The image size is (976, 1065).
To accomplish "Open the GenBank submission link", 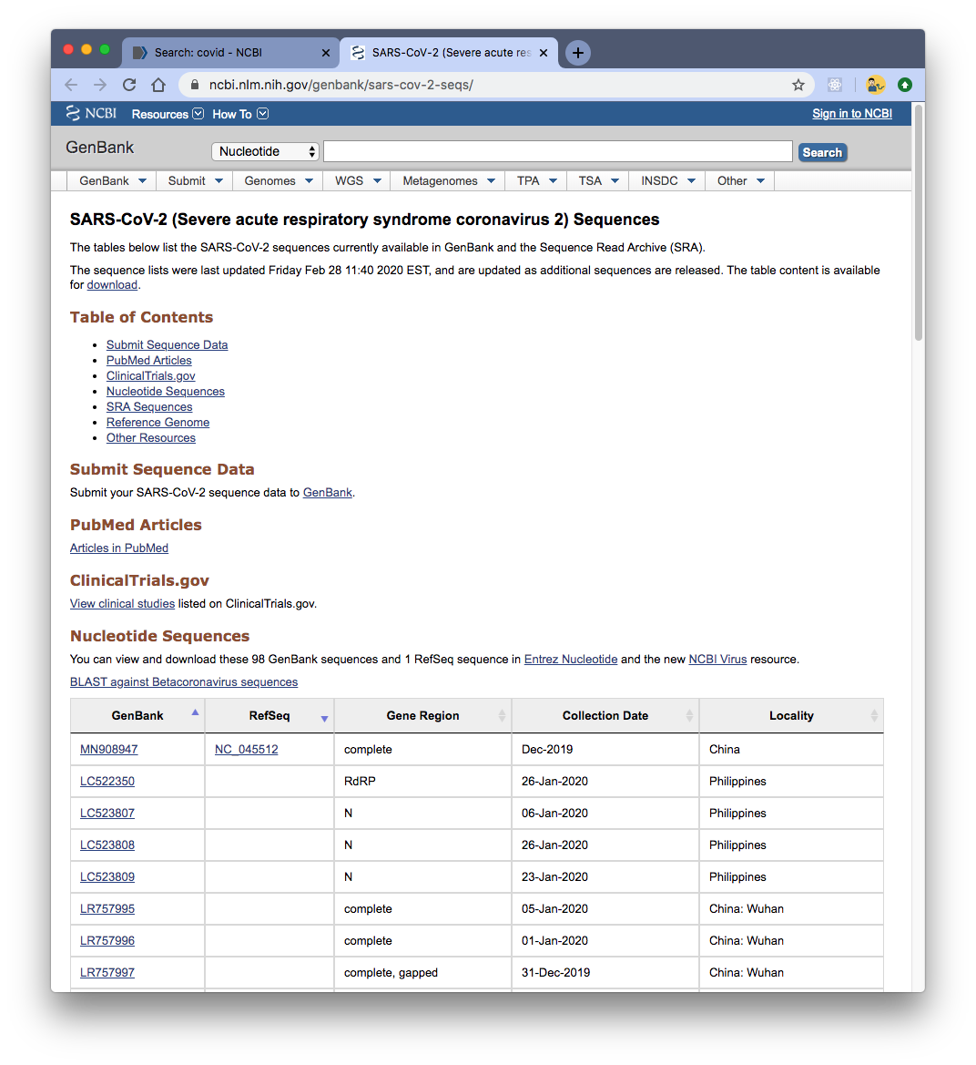I will [327, 493].
